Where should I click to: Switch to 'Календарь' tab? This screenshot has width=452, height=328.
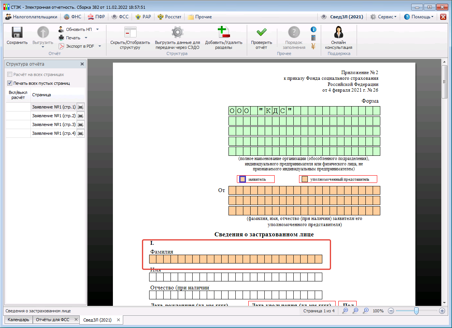pyautogui.click(x=18, y=320)
